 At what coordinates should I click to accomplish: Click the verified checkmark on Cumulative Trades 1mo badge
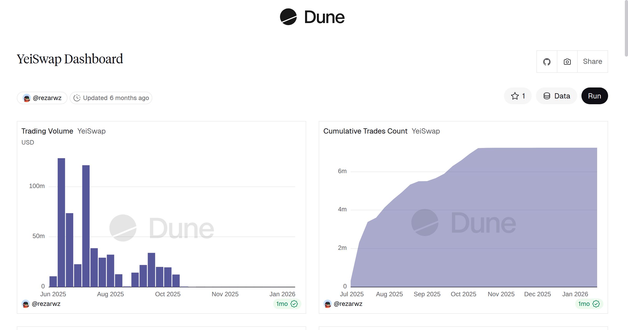[x=596, y=304]
